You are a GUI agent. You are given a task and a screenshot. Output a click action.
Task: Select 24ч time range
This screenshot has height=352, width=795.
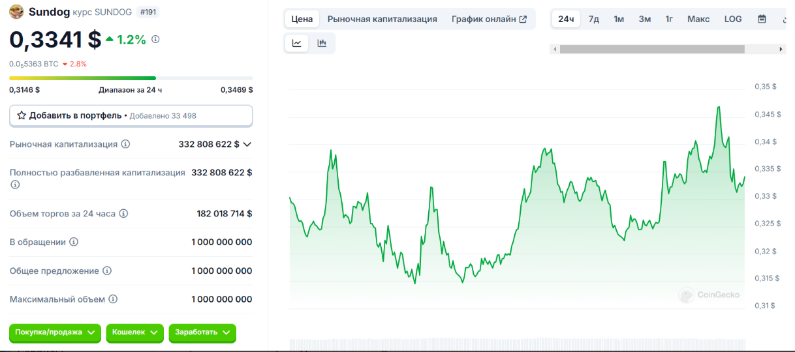coord(566,19)
